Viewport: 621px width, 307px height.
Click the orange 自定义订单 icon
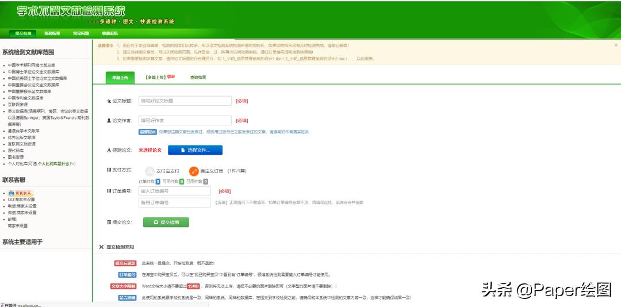(x=194, y=171)
